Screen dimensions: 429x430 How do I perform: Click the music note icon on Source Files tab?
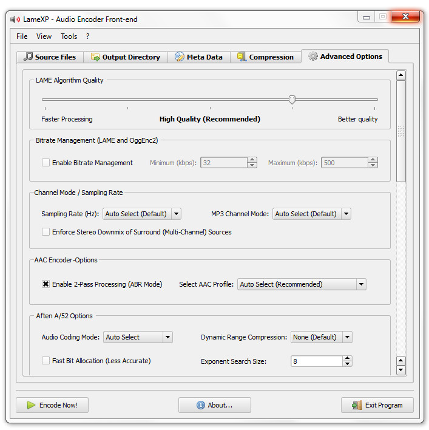28,56
